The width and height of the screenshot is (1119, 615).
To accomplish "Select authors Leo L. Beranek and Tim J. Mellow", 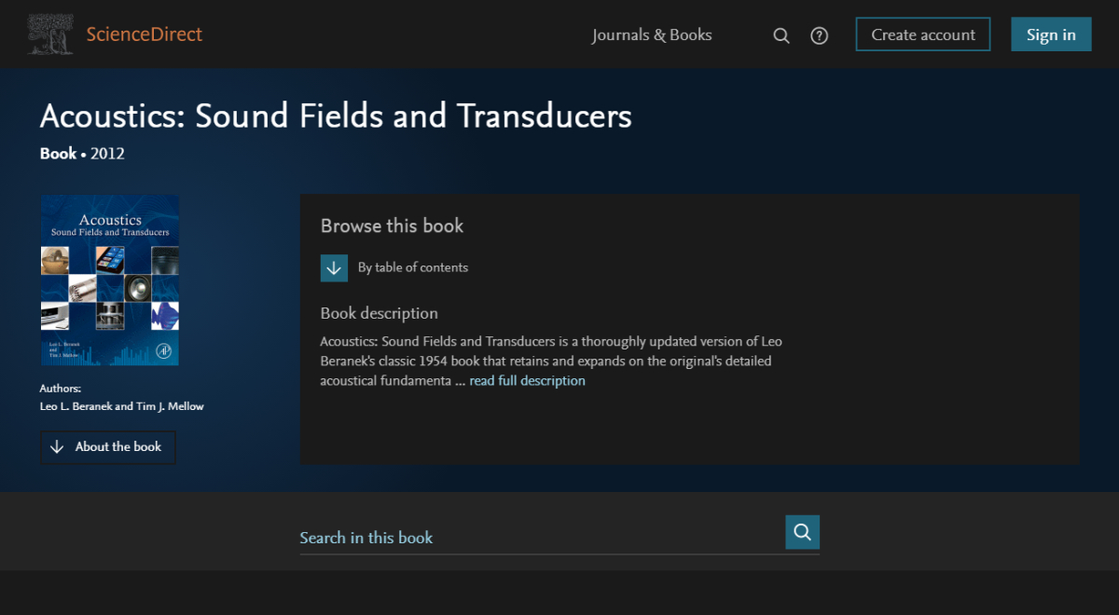I will (x=122, y=406).
